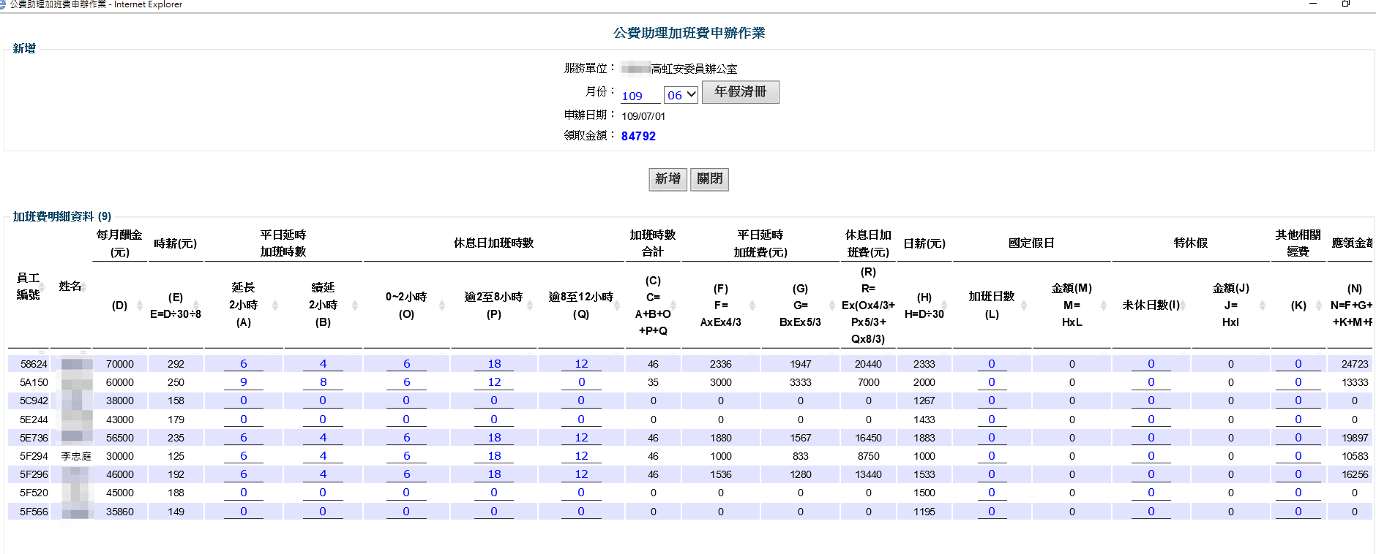This screenshot has width=1376, height=554.
Task: Click 逾8至12小時 value 12 for employee 5F294
Action: pos(581,456)
